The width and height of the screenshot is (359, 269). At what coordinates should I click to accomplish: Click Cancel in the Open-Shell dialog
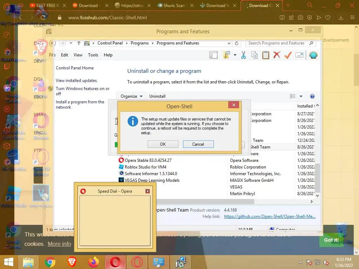tap(198, 144)
